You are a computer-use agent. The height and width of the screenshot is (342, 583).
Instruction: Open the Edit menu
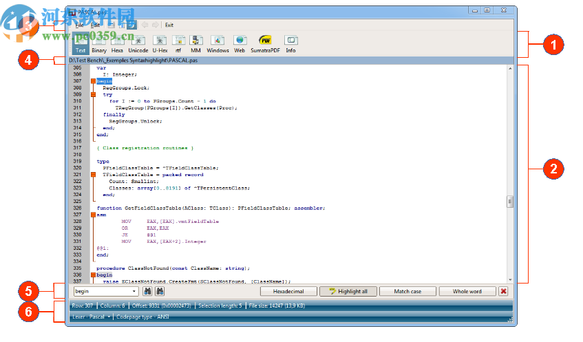tap(95, 25)
